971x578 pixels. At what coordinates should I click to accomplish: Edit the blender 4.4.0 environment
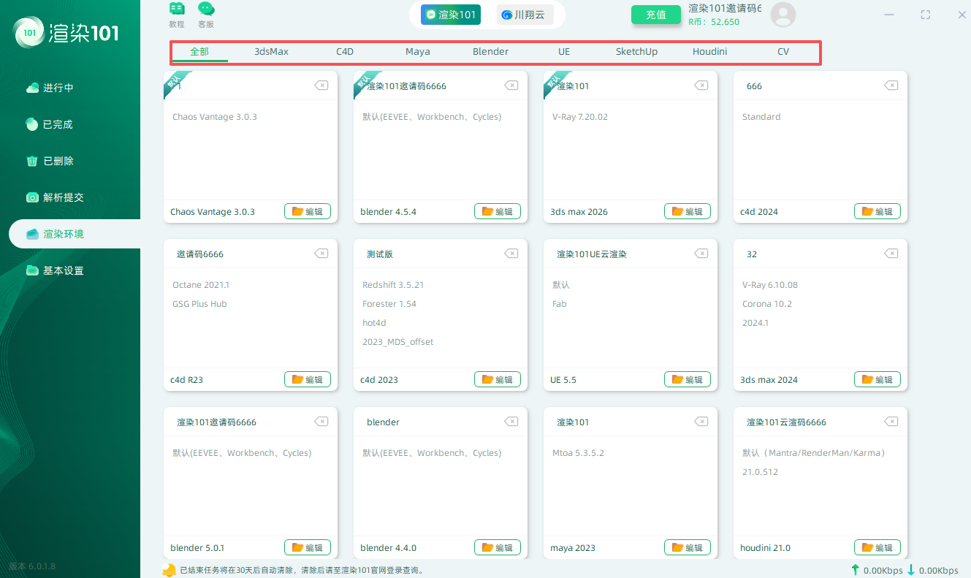click(498, 547)
